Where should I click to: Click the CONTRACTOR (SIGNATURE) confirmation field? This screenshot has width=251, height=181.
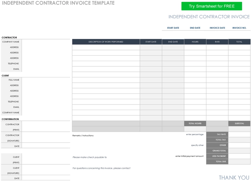coord(46,138)
